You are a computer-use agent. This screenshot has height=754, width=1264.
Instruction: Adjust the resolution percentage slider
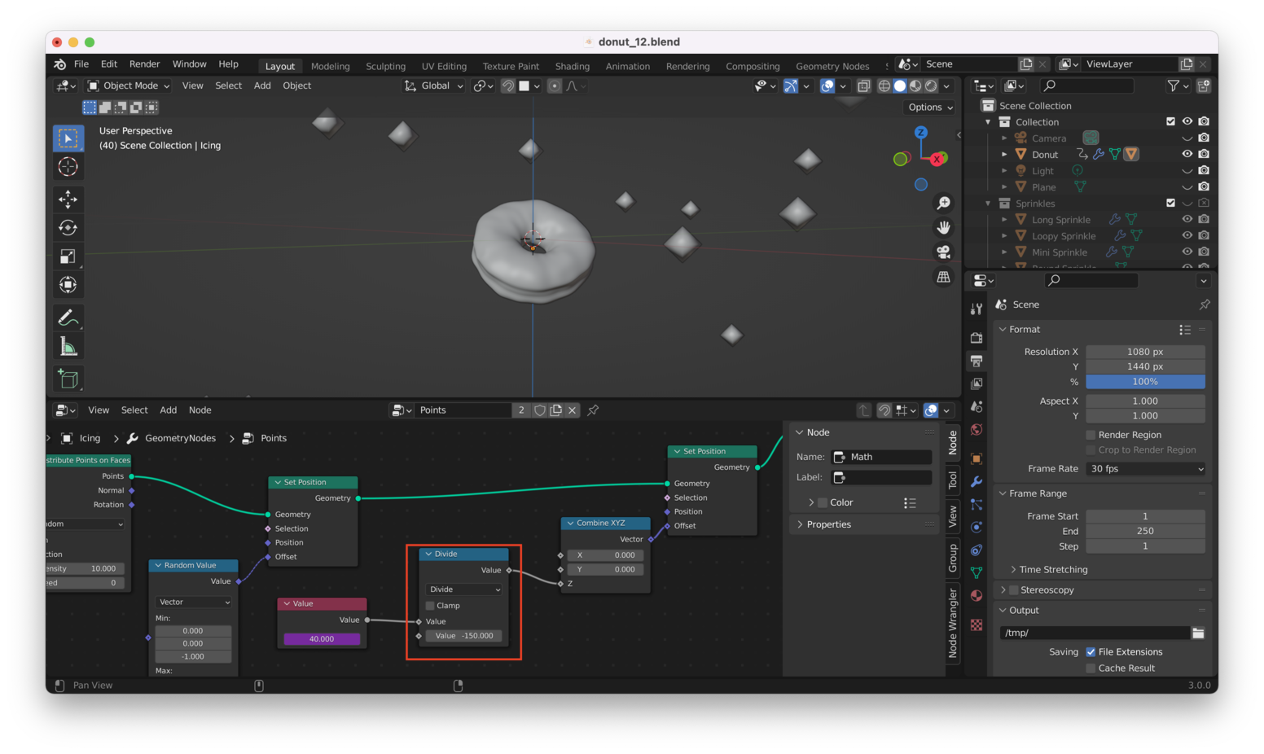(x=1145, y=382)
